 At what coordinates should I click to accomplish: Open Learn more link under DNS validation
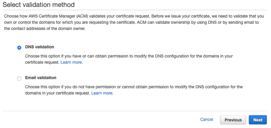click(72, 62)
